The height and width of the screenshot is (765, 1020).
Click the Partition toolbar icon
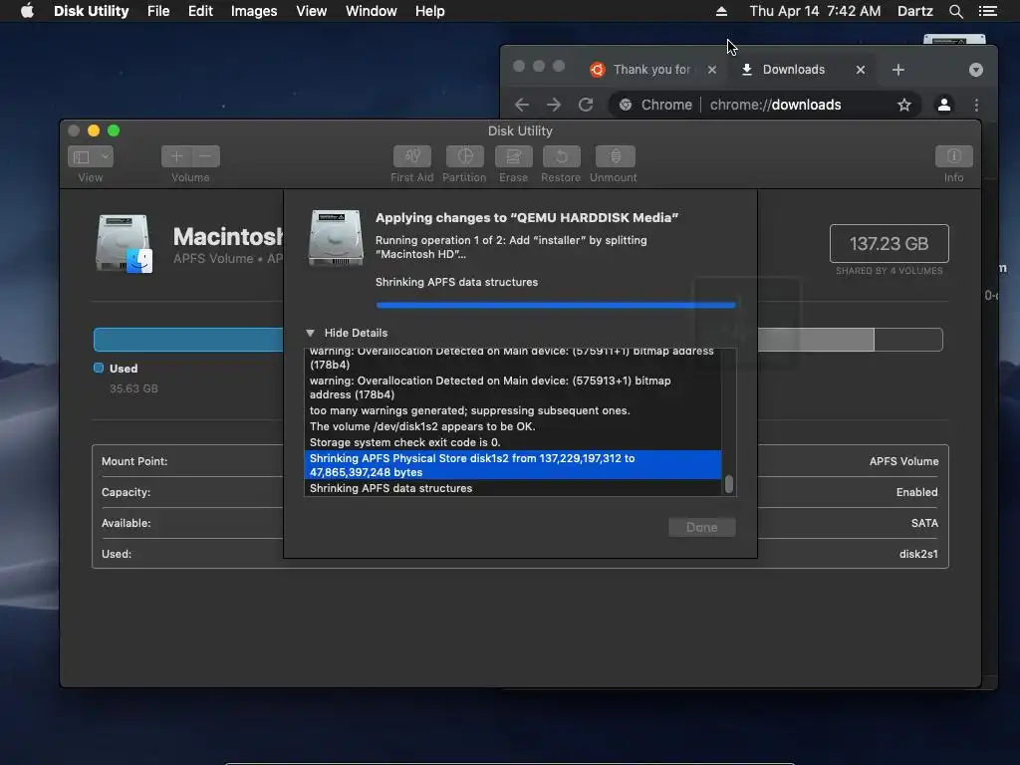[464, 156]
